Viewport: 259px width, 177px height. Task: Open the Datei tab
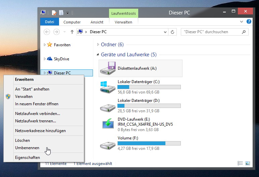(50, 22)
